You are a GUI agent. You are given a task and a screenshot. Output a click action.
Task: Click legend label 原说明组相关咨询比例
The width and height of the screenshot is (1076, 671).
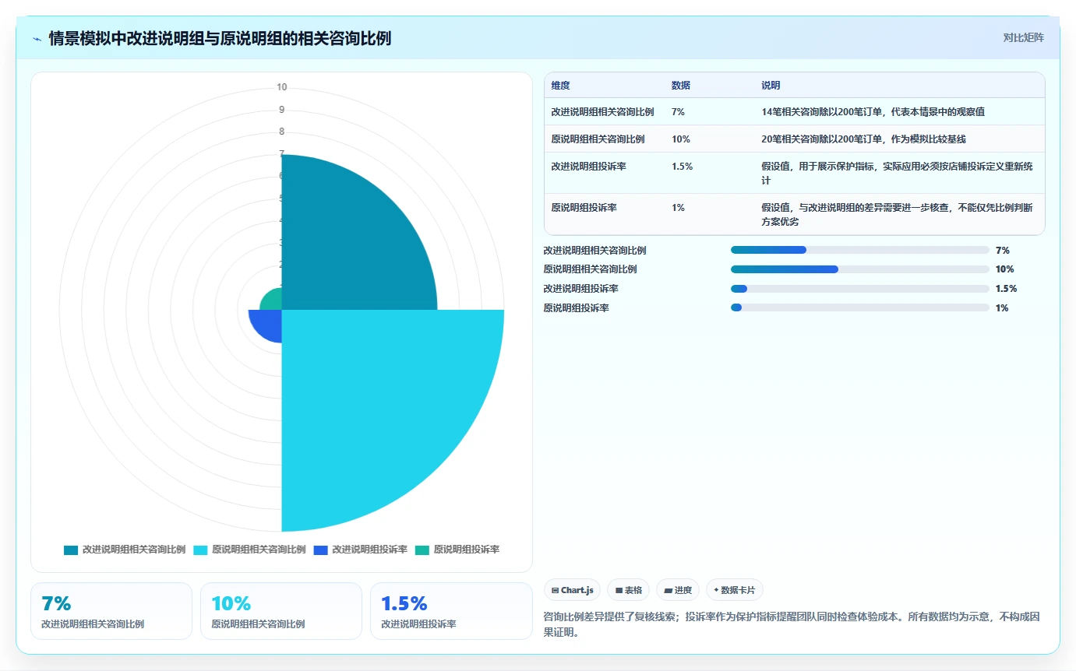tap(259, 550)
